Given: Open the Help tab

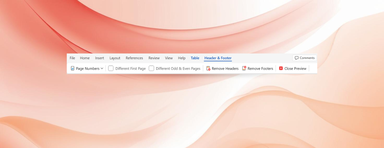Looking at the screenshot, I should tap(182, 58).
